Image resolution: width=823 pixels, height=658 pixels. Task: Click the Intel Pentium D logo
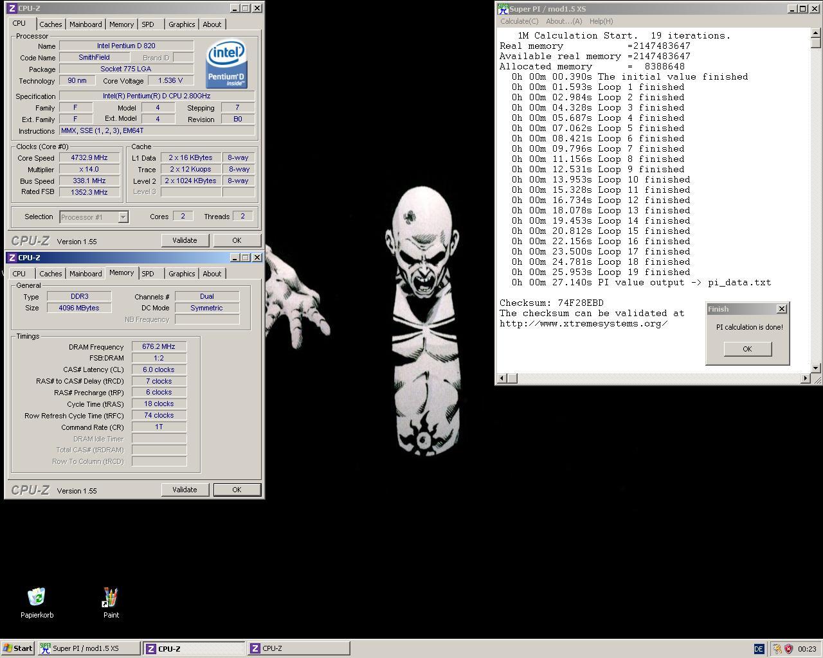click(226, 64)
